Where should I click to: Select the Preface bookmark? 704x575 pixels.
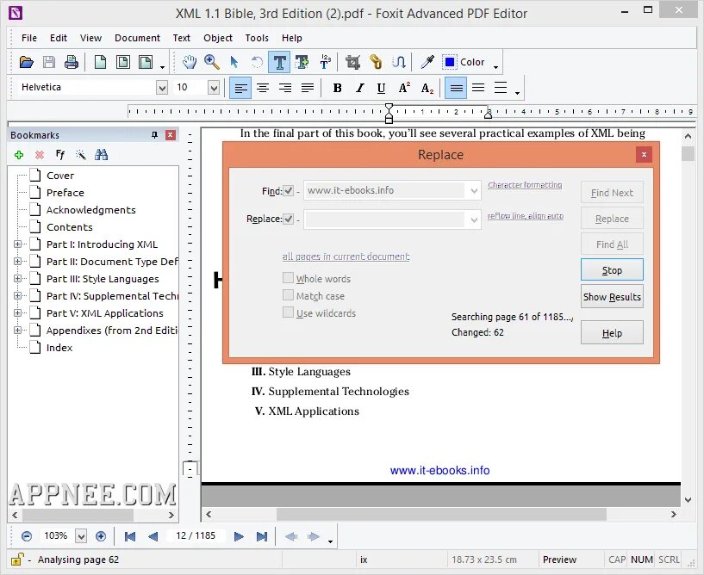(65, 193)
